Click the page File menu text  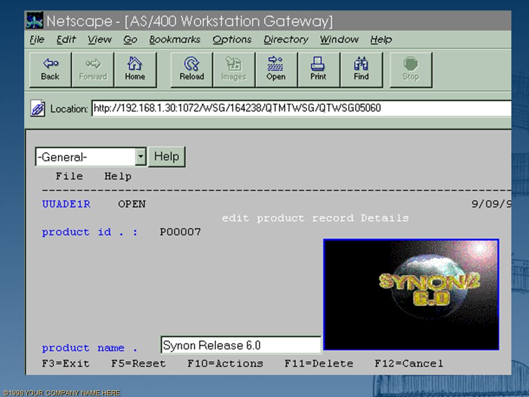pyautogui.click(x=69, y=176)
